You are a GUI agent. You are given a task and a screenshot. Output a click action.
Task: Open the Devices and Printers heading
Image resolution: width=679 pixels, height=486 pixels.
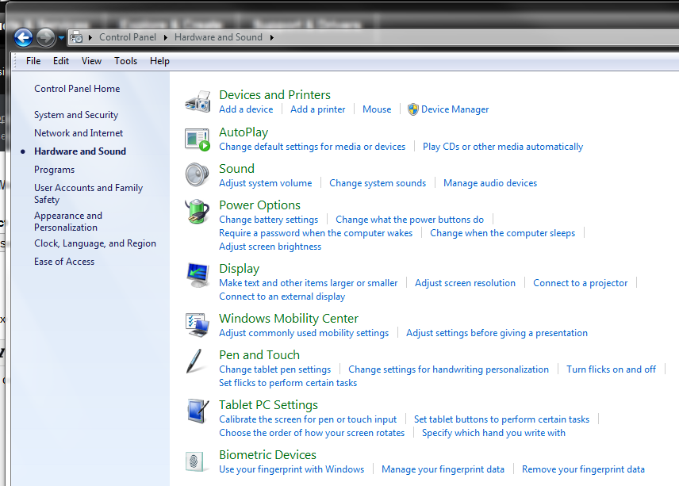275,95
